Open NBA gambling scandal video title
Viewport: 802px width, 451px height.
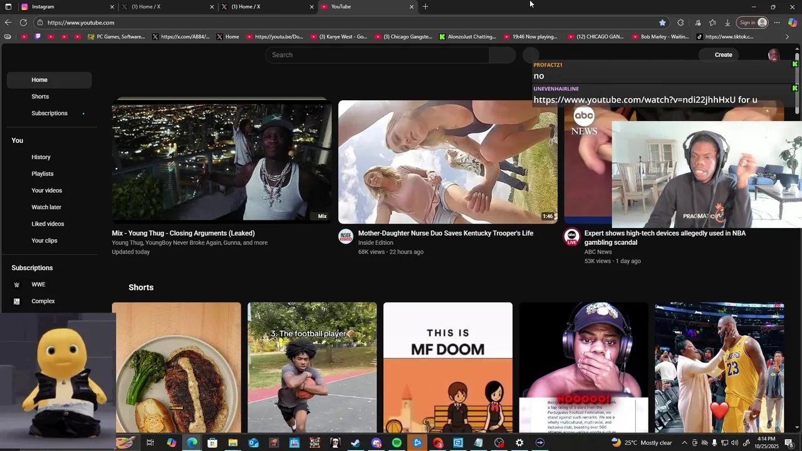tap(665, 237)
